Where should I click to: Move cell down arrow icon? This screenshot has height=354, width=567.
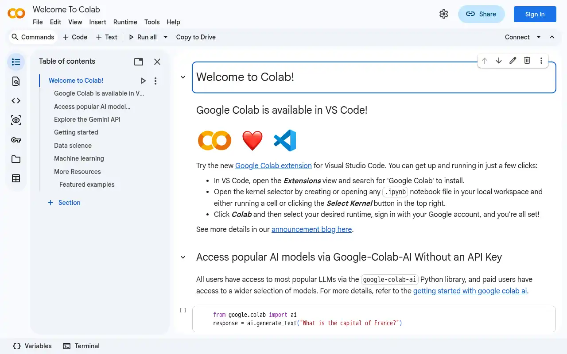click(499, 61)
